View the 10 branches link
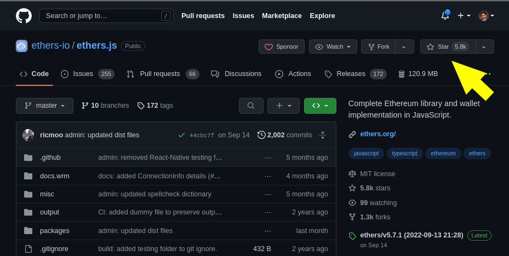 click(105, 106)
